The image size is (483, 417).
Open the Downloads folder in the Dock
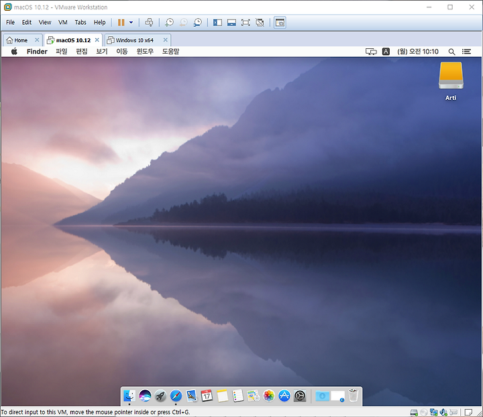pos(322,396)
